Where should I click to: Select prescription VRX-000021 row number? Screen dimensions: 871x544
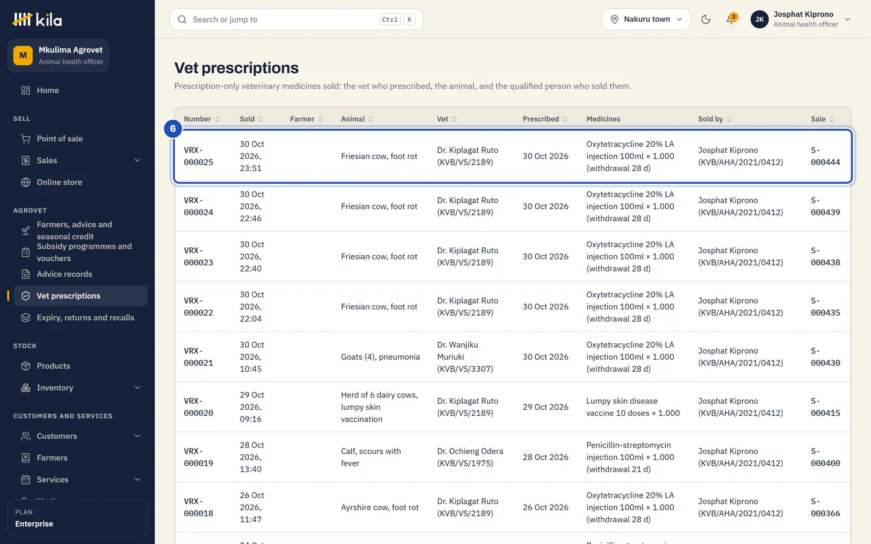click(198, 357)
